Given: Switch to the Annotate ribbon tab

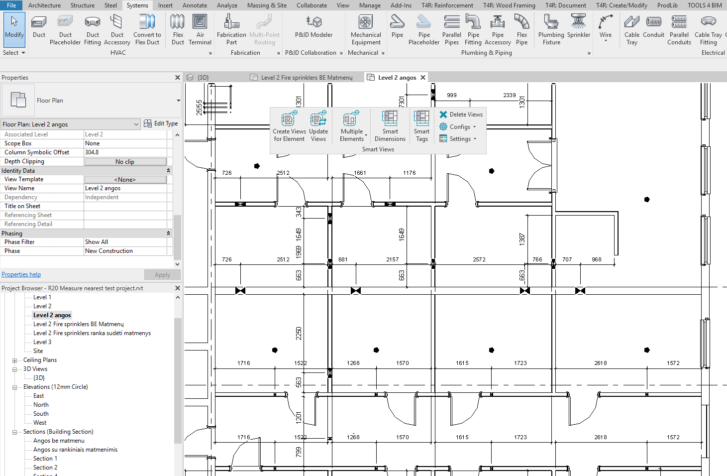Looking at the screenshot, I should tap(195, 5).
